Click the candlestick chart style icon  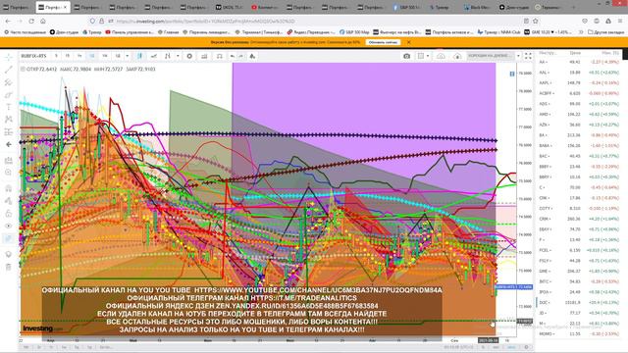139,56
